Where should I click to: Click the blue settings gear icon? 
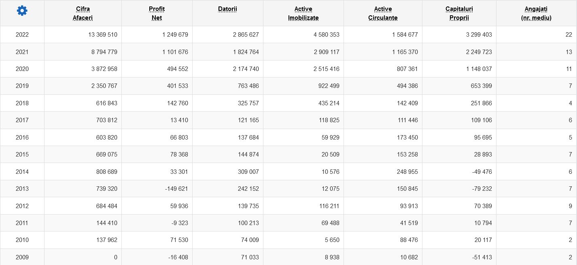(22, 11)
